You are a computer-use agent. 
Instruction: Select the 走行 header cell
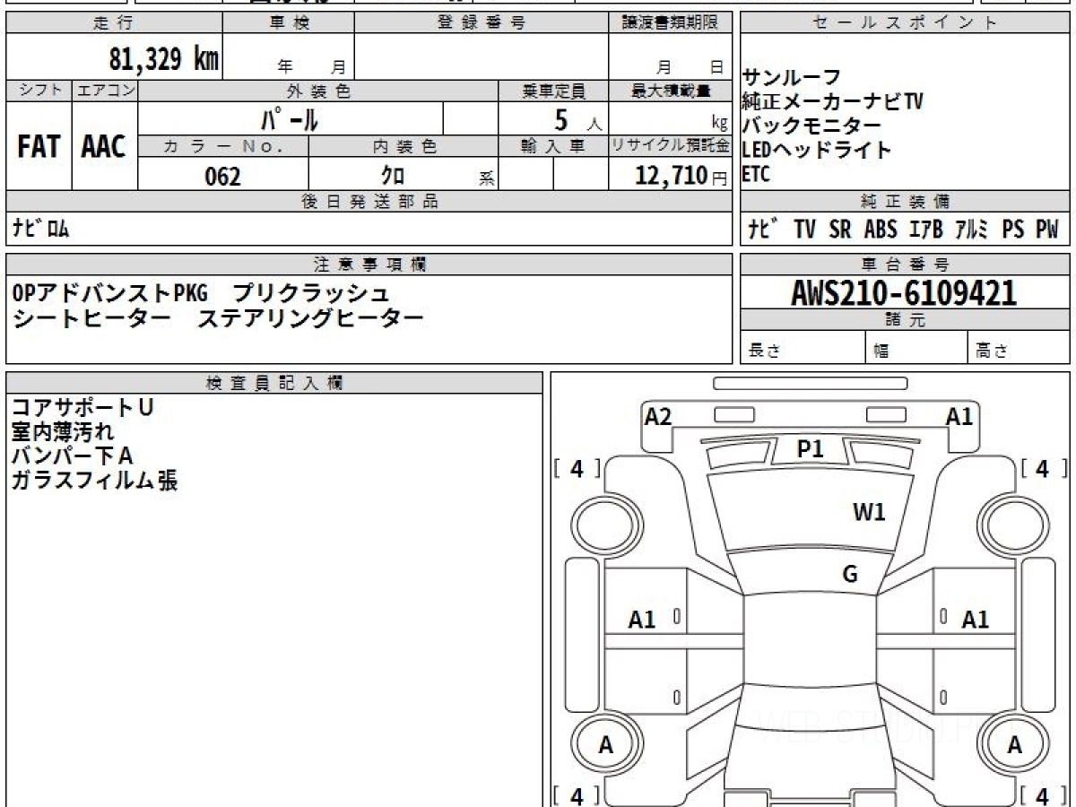click(x=113, y=23)
